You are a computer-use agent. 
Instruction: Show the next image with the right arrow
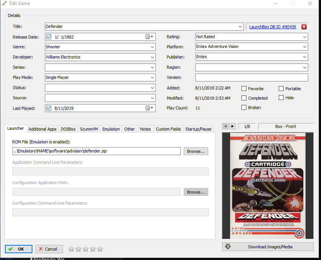232,126
